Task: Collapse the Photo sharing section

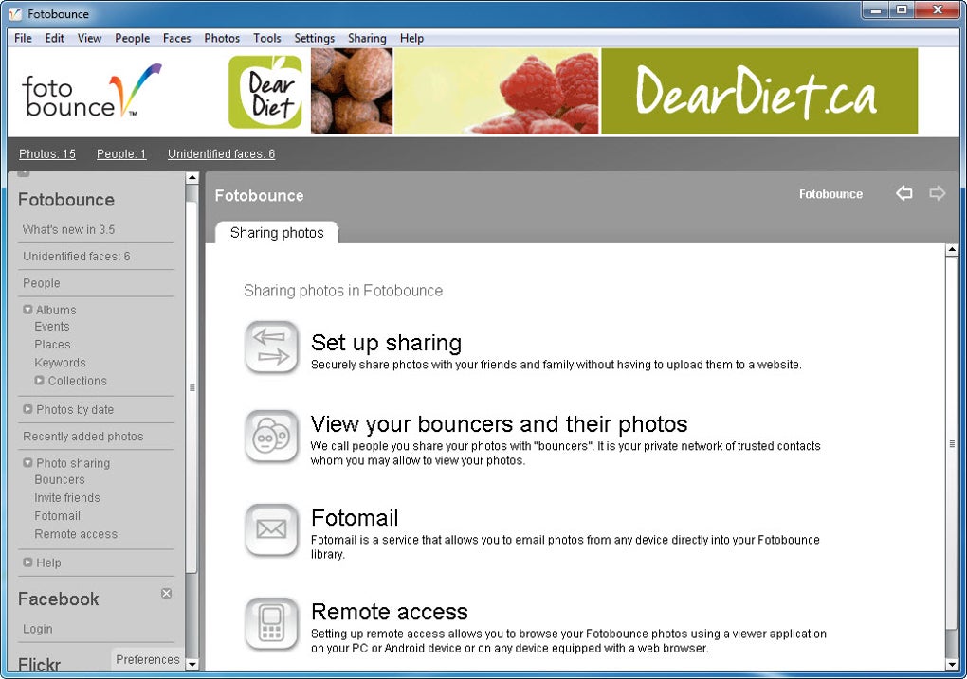Action: [27, 462]
